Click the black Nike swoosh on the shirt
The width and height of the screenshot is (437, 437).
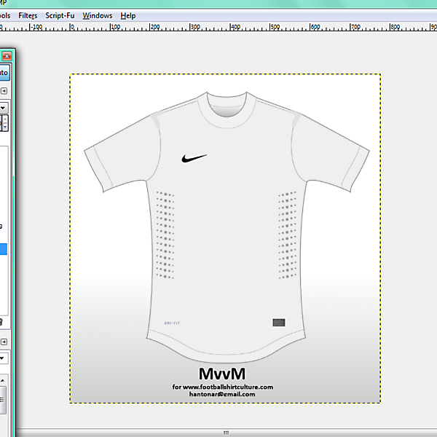point(194,158)
